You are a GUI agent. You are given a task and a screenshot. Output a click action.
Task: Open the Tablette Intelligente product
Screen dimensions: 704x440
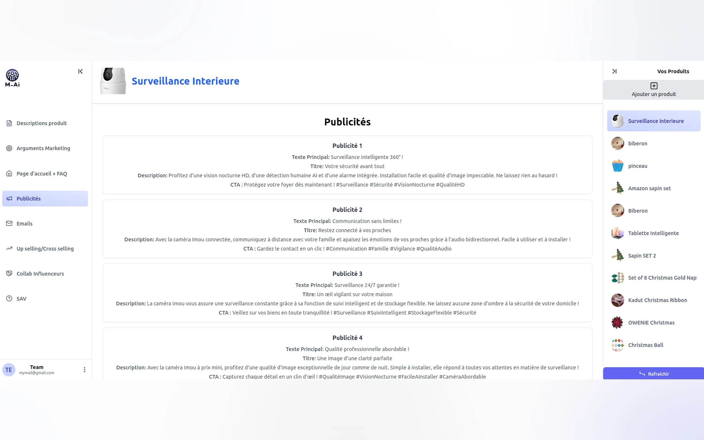pyautogui.click(x=653, y=233)
